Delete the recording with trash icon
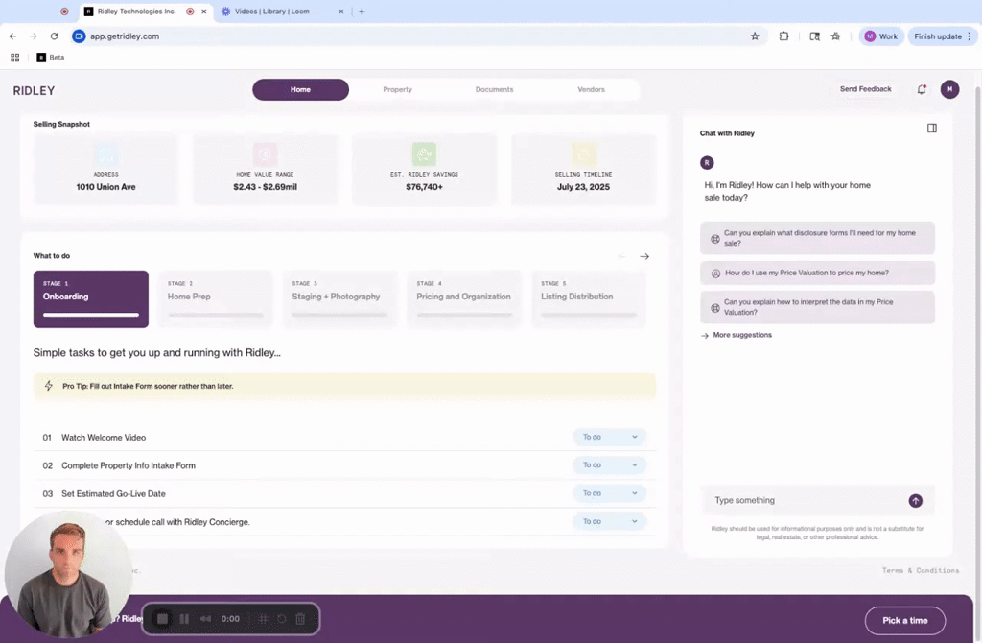 point(300,619)
